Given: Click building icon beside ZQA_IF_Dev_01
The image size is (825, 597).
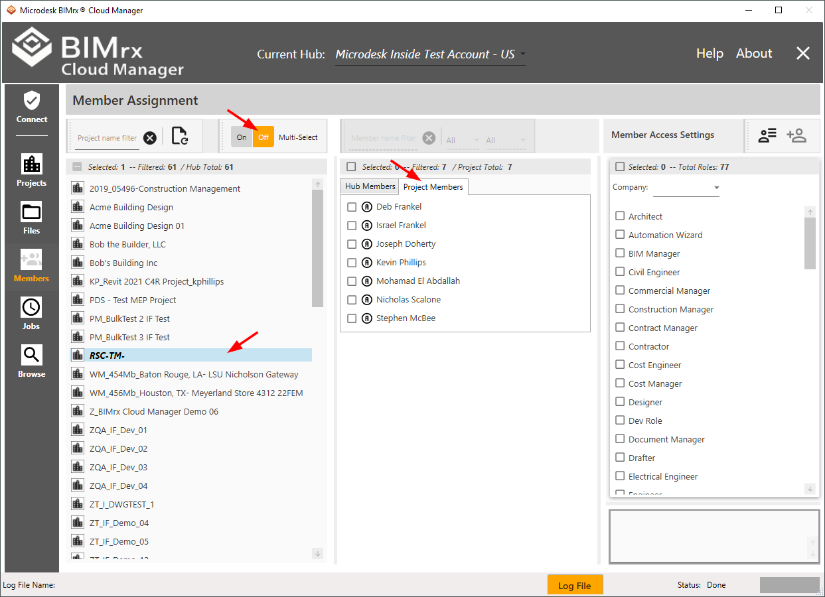Looking at the screenshot, I should [x=78, y=430].
